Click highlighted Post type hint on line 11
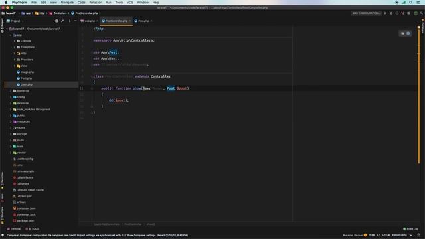 171,88
